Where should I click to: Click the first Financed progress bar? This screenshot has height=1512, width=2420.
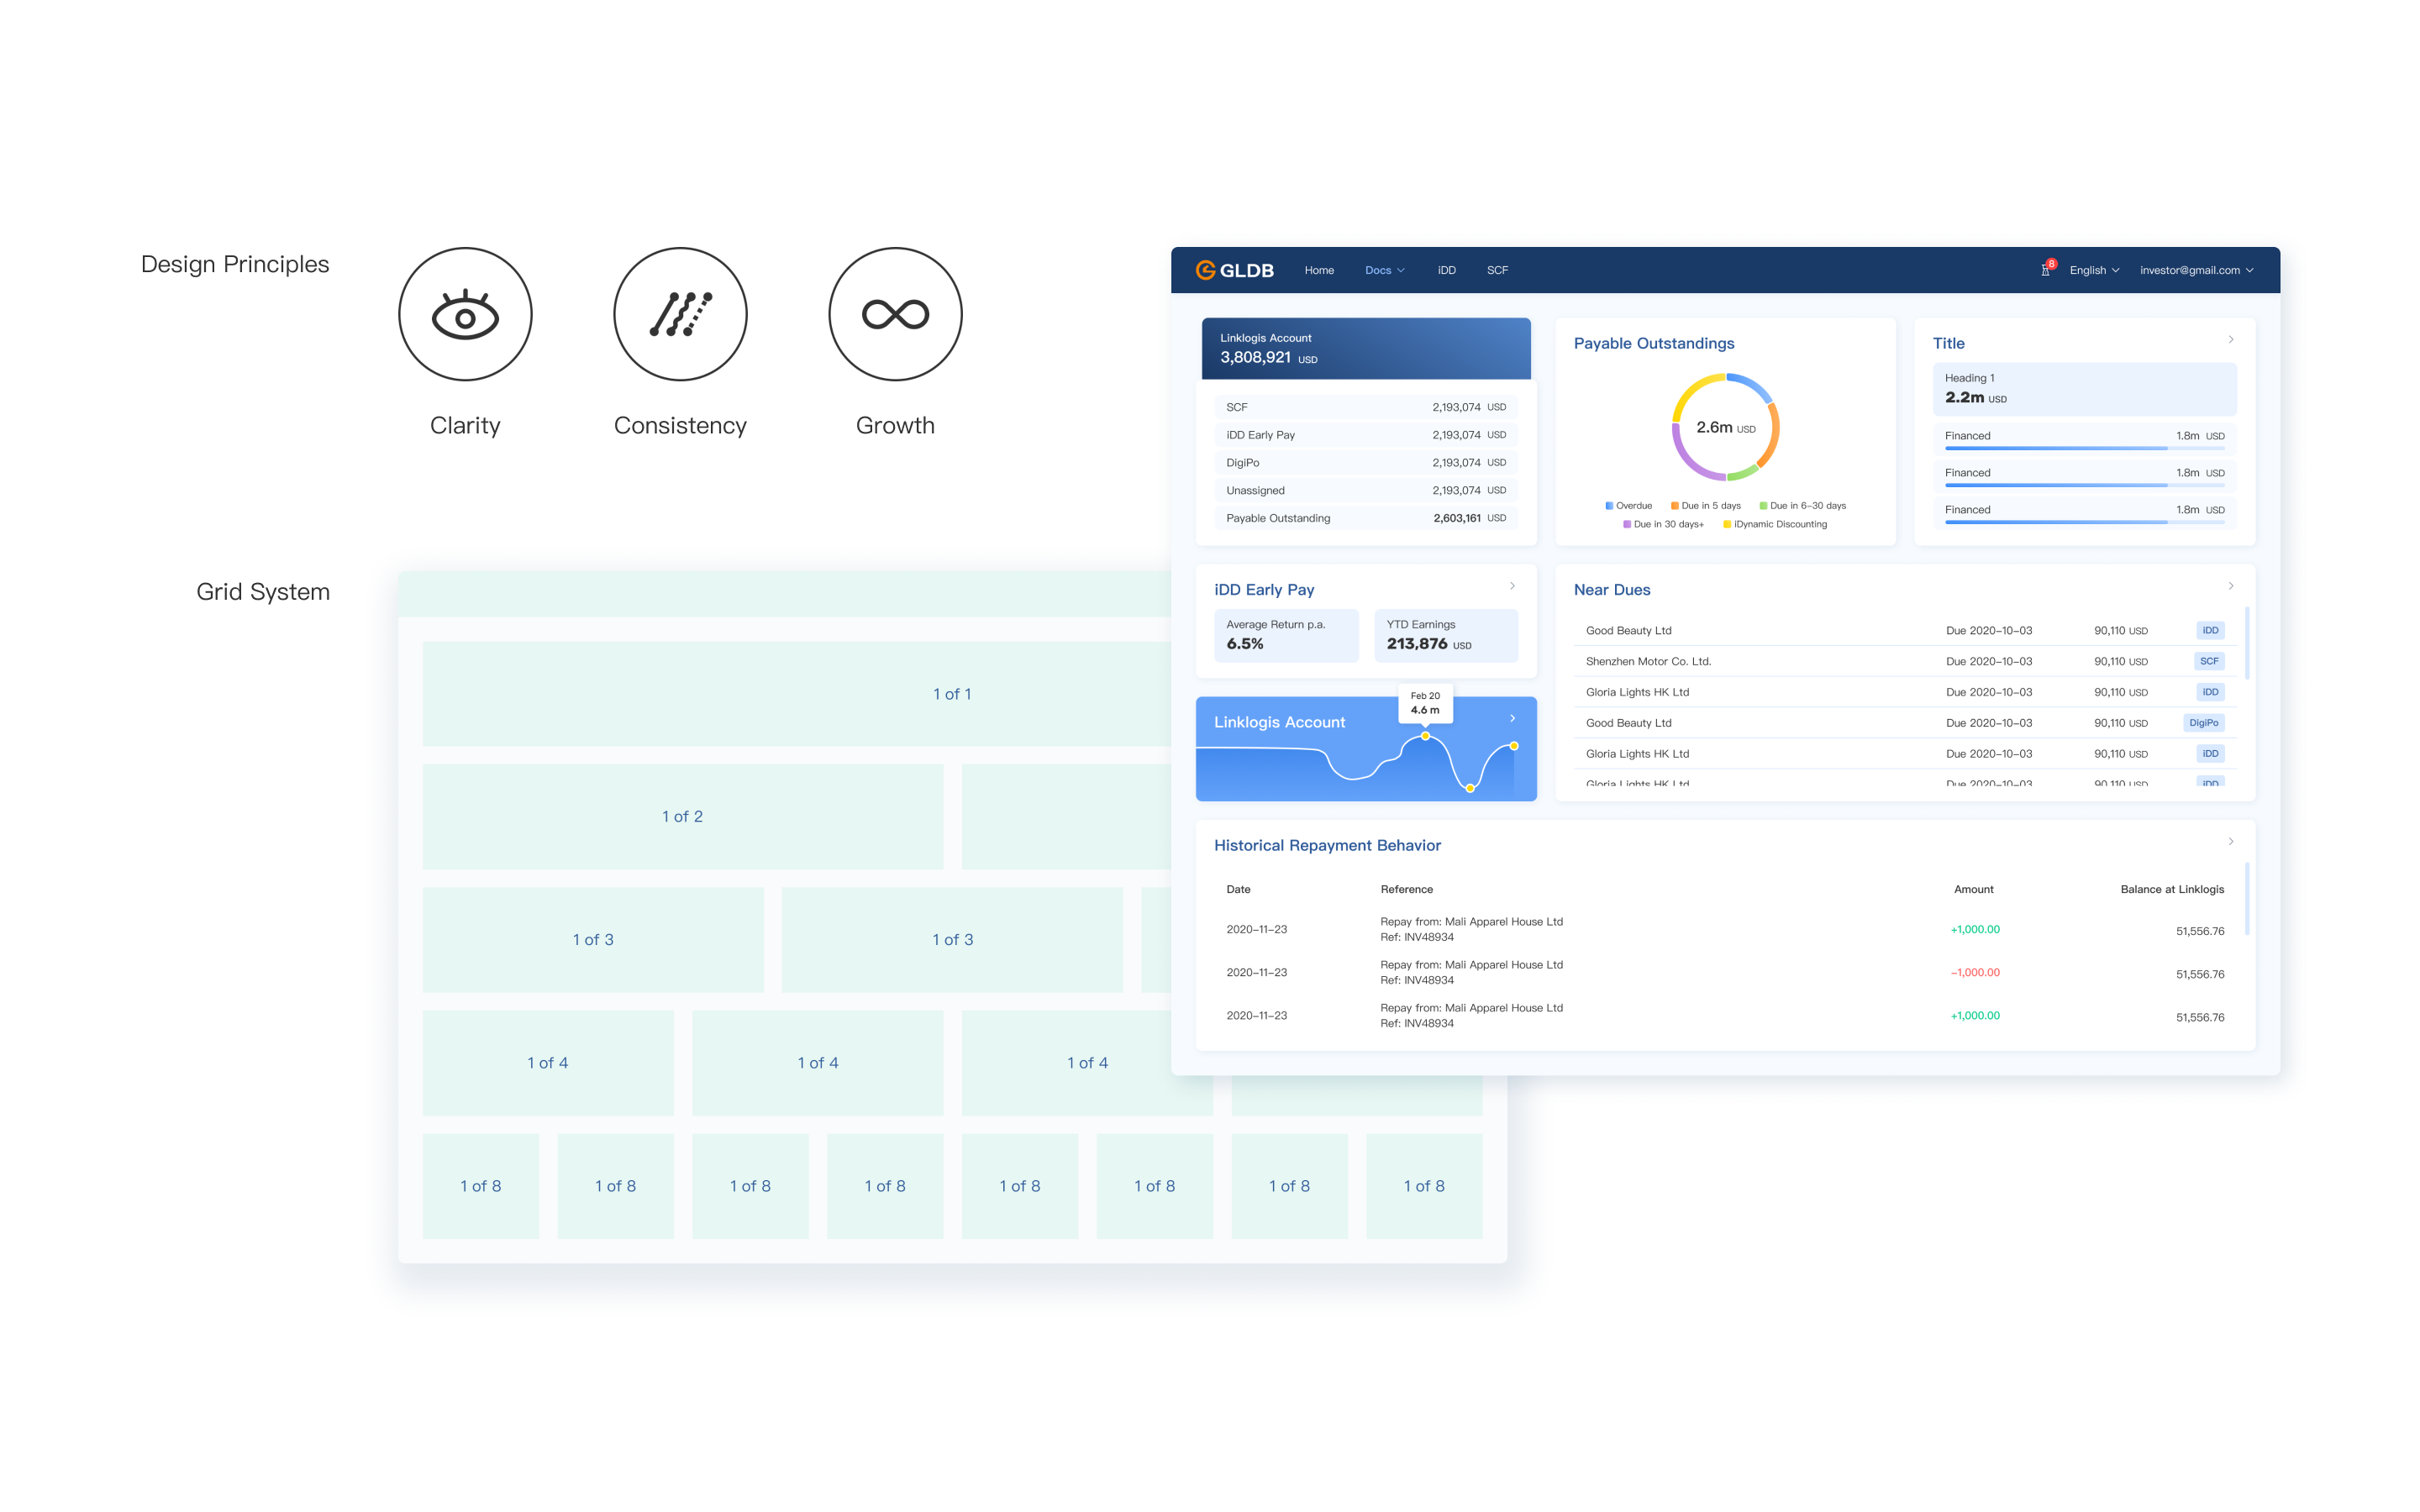point(2083,448)
